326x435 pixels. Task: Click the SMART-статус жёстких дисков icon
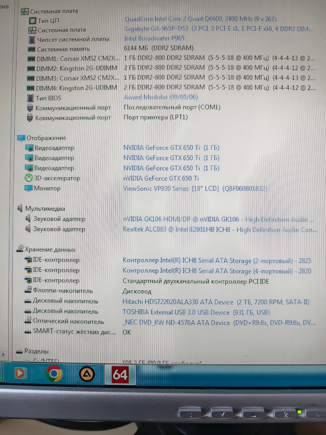point(28,331)
